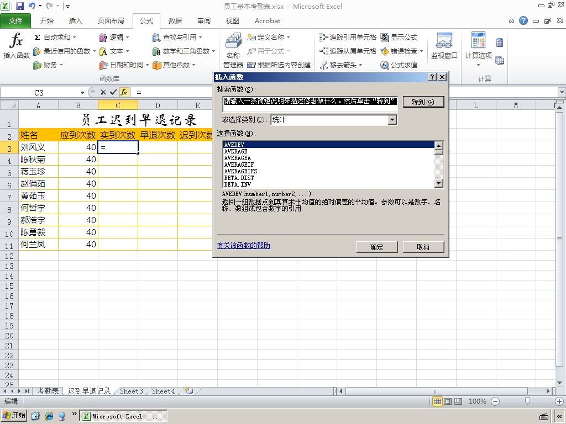Open the Excel Help question mark icon
Viewport: 566px width, 424px height.
click(x=523, y=20)
